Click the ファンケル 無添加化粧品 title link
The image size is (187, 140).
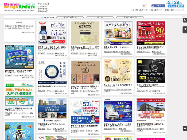(x=150, y=48)
